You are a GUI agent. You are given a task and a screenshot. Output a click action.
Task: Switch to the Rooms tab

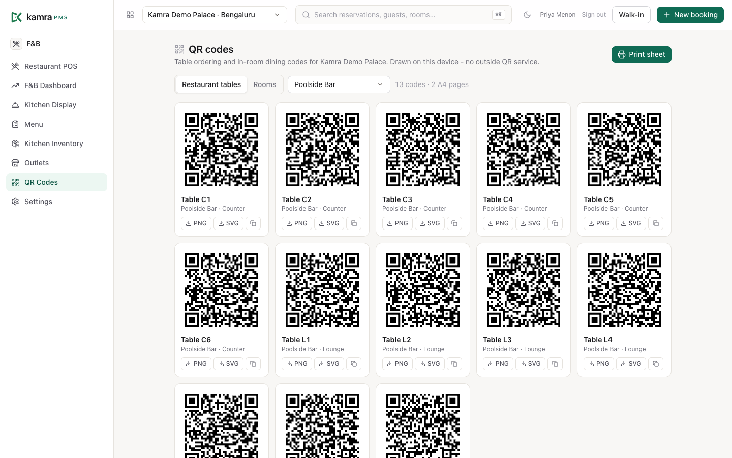pos(265,84)
